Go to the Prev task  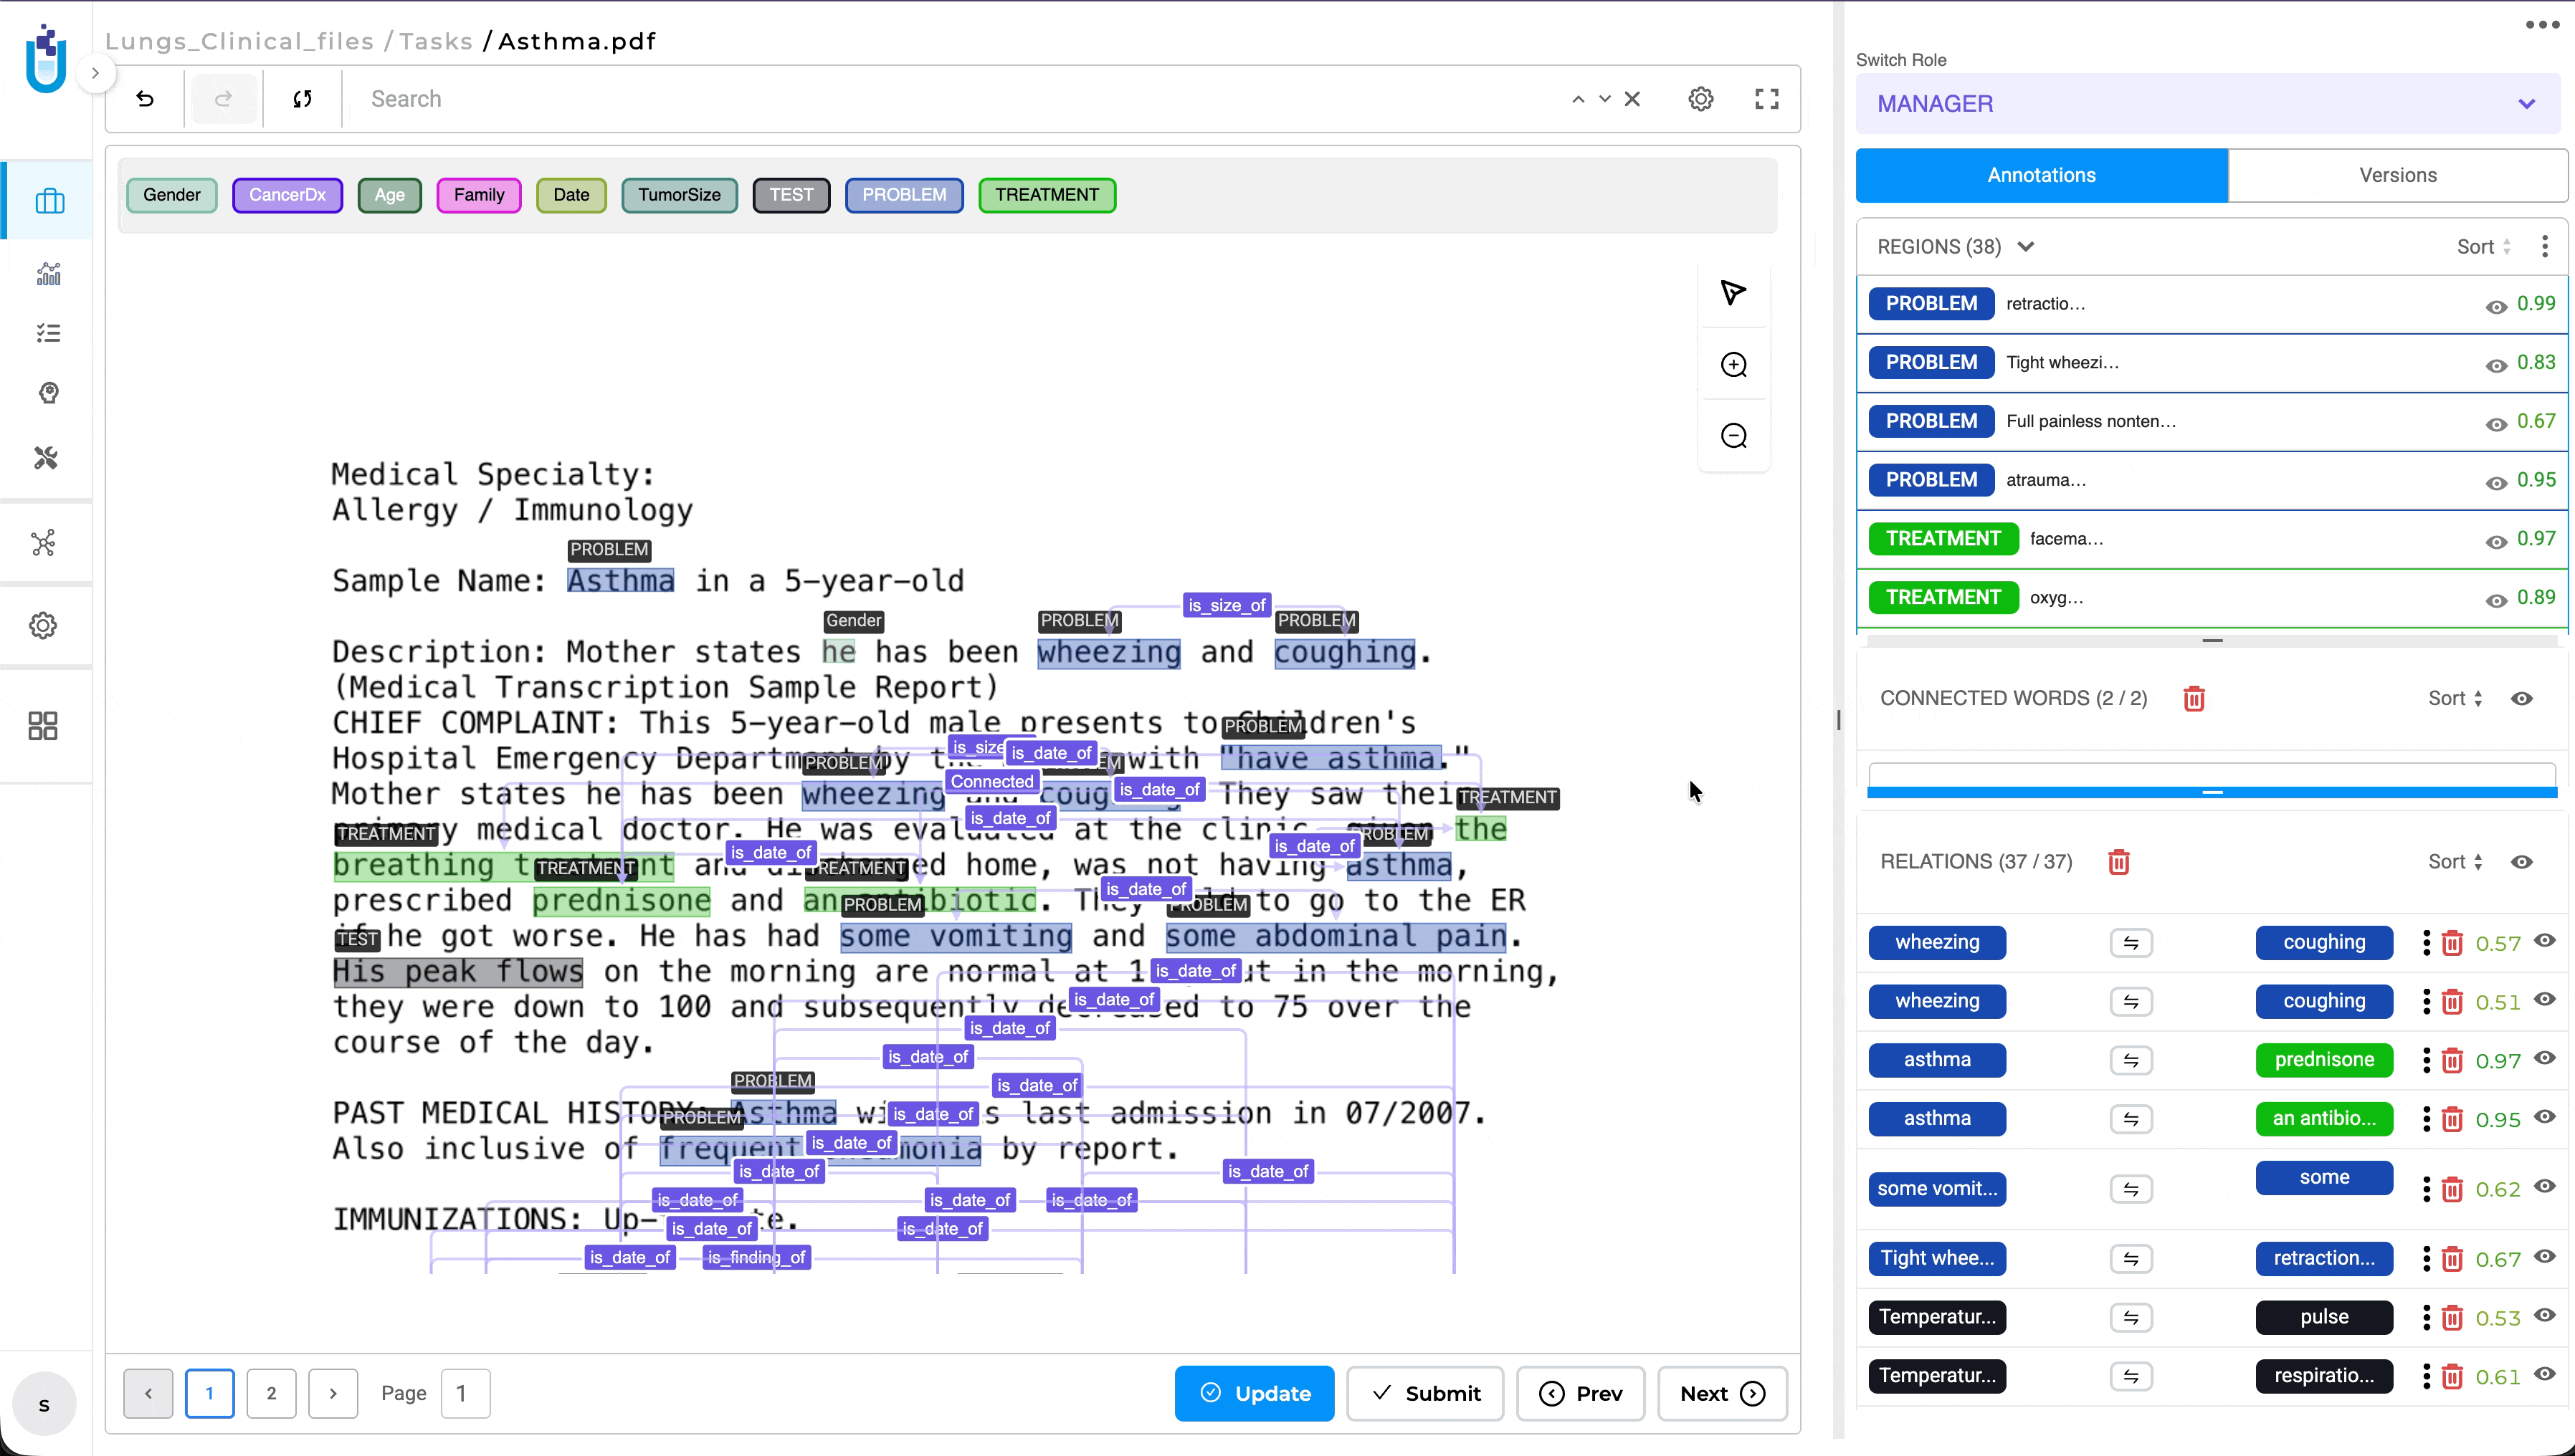[1579, 1393]
